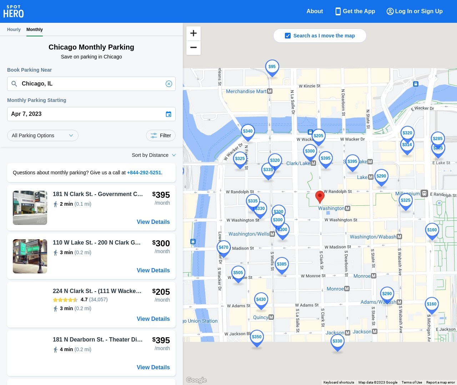The width and height of the screenshot is (457, 385).
Task: Click Get the App
Action: (355, 11)
